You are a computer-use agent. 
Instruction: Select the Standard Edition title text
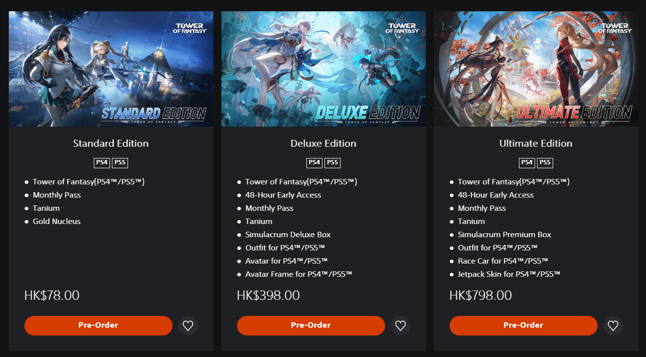click(x=111, y=143)
